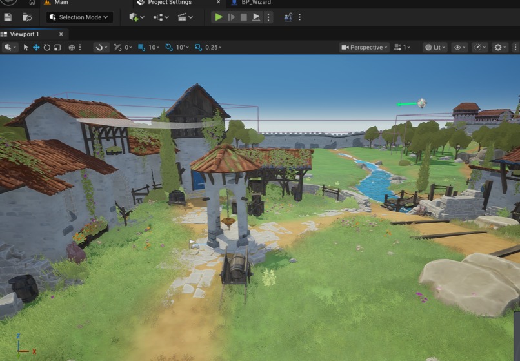The width and height of the screenshot is (520, 361).
Task: Choose the Select objects arrow tool
Action: pyautogui.click(x=26, y=48)
